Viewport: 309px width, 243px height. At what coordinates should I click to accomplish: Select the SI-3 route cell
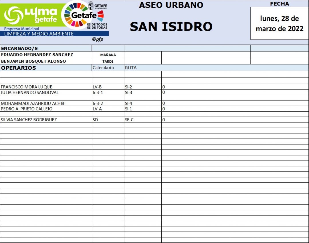pyautogui.click(x=128, y=92)
